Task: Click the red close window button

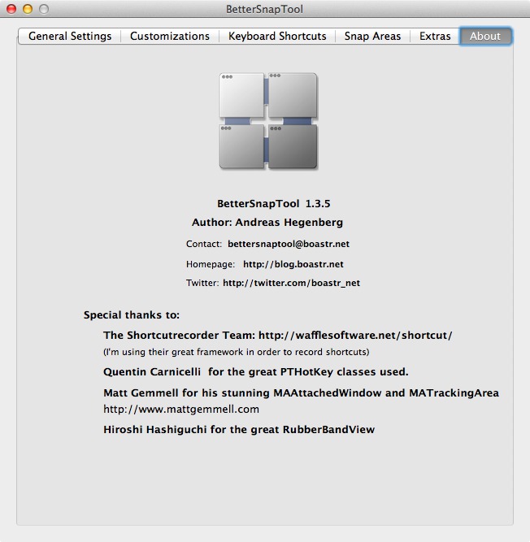Action: [x=11, y=9]
